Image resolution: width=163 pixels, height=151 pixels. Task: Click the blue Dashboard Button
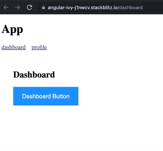46,96
